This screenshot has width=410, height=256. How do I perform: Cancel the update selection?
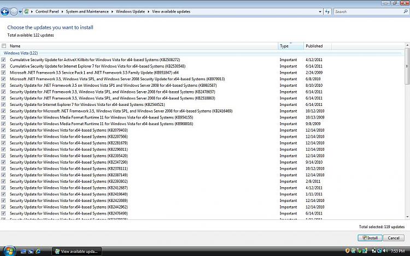point(394,238)
